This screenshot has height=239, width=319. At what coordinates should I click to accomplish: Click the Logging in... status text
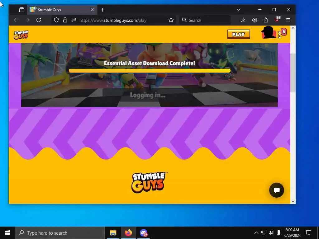click(x=148, y=95)
